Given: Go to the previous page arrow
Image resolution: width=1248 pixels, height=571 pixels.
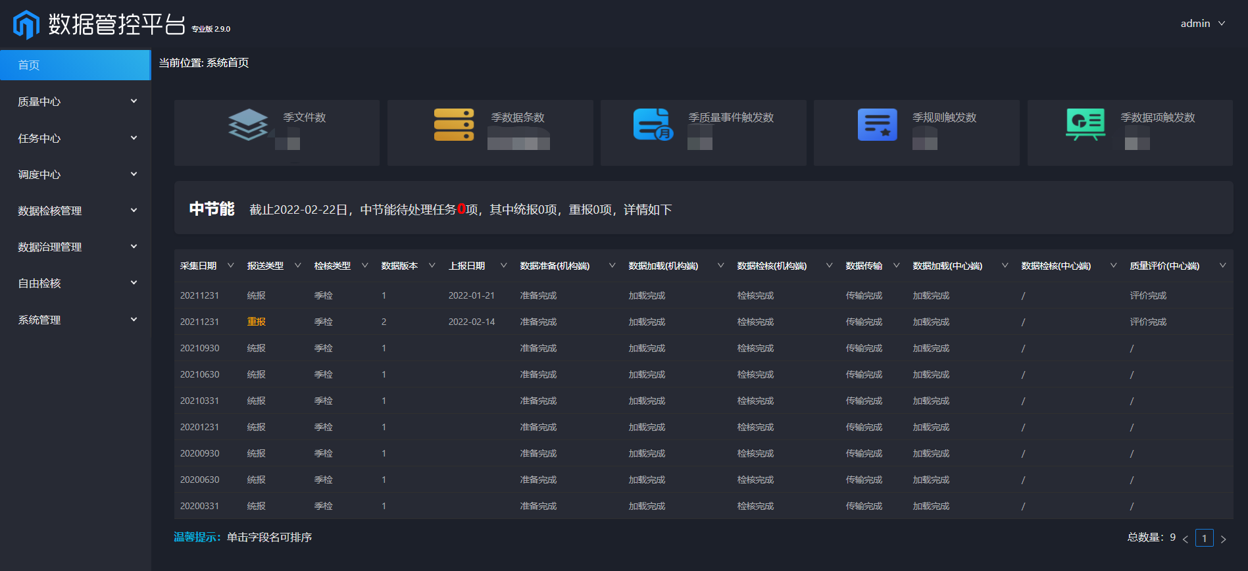Looking at the screenshot, I should [x=1186, y=539].
